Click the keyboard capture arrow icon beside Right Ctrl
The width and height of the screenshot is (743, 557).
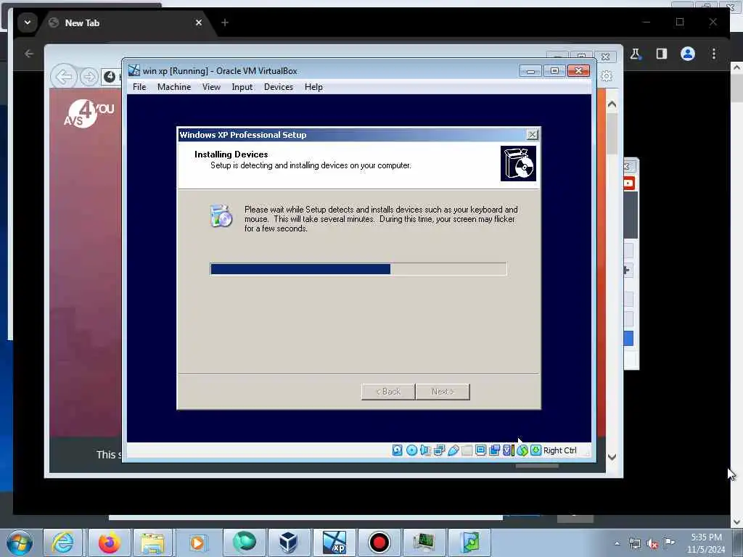pos(536,450)
